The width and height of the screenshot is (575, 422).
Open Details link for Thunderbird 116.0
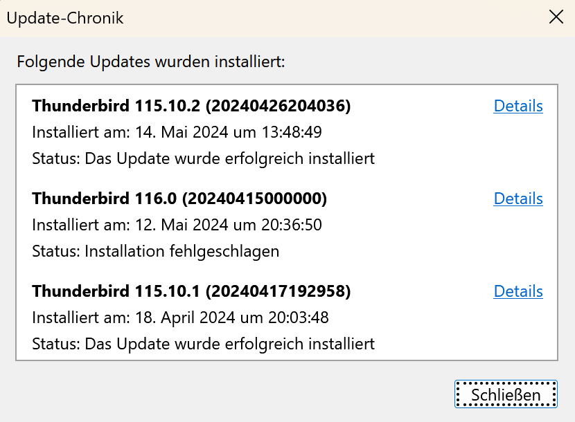517,199
